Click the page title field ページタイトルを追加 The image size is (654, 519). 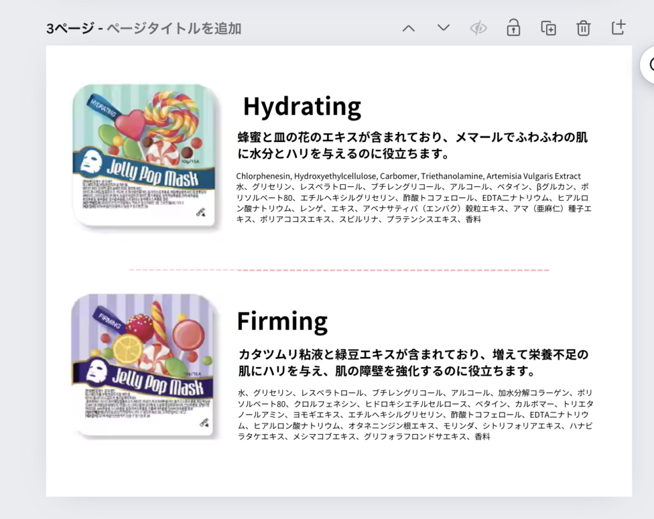[174, 29]
